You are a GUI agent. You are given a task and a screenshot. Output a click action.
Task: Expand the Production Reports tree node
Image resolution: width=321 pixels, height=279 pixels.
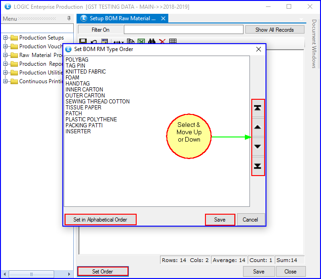6,64
